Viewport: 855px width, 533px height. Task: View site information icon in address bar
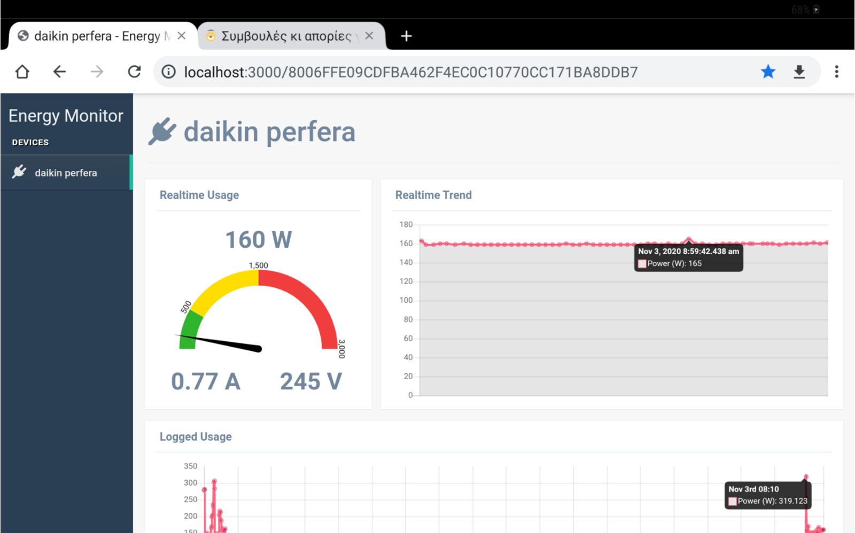click(168, 72)
